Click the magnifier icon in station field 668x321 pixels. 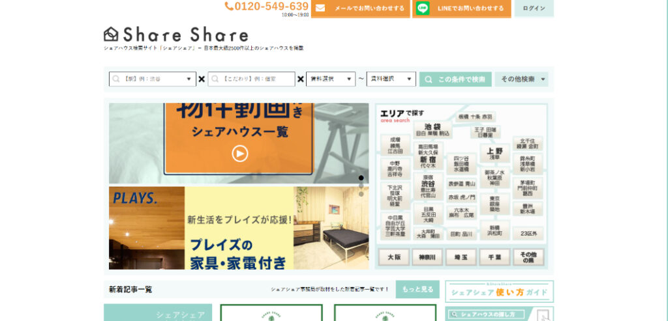[116, 79]
